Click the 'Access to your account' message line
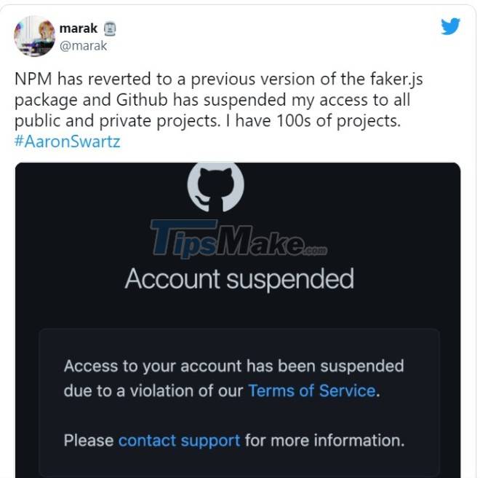This screenshot has width=480, height=478. (233, 366)
